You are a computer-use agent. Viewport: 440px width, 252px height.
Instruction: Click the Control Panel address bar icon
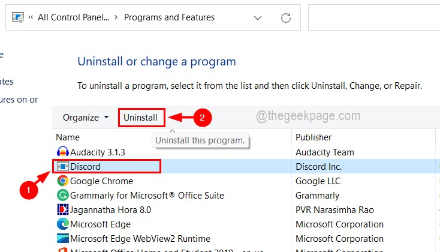coord(19,17)
